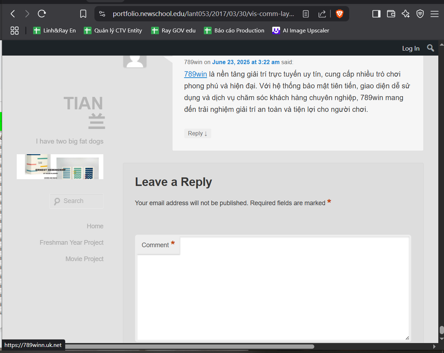Open the Brave Wallet icon
This screenshot has width=444, height=353.
click(x=391, y=14)
